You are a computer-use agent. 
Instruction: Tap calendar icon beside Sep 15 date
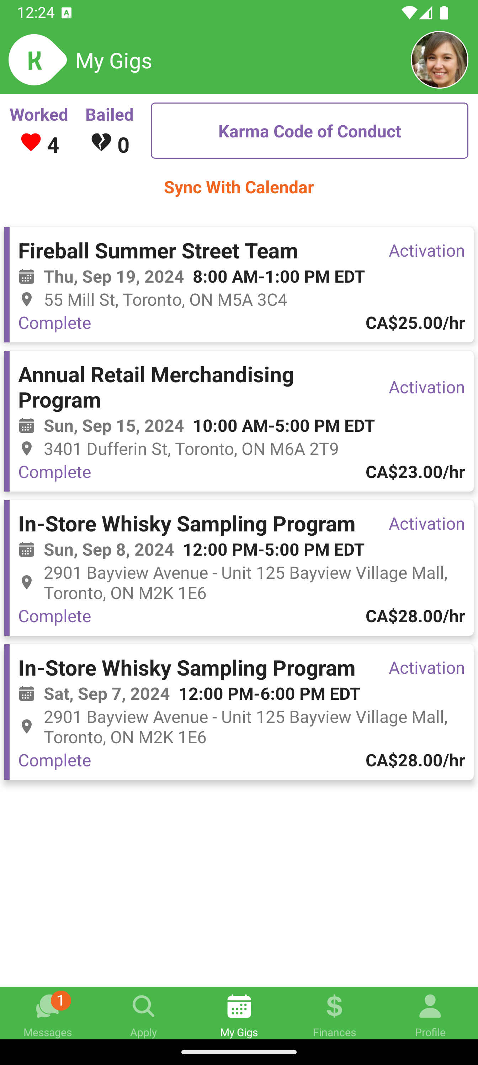tap(27, 425)
